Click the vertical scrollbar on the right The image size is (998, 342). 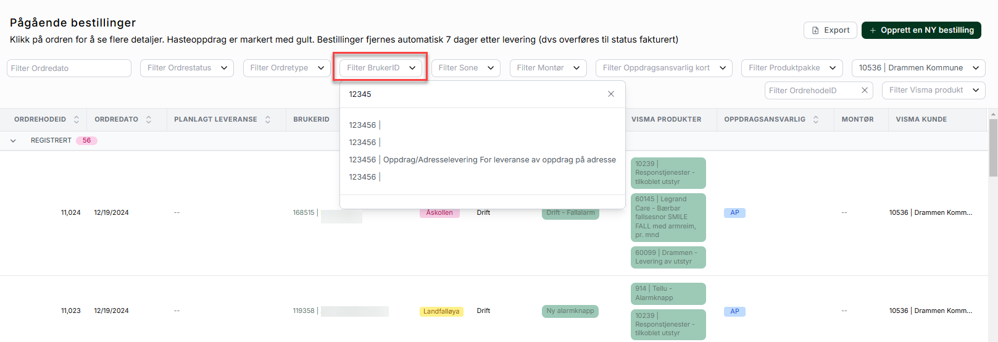[992, 148]
